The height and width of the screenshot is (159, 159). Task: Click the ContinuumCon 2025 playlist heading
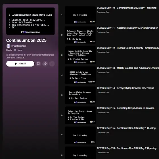[26, 40]
